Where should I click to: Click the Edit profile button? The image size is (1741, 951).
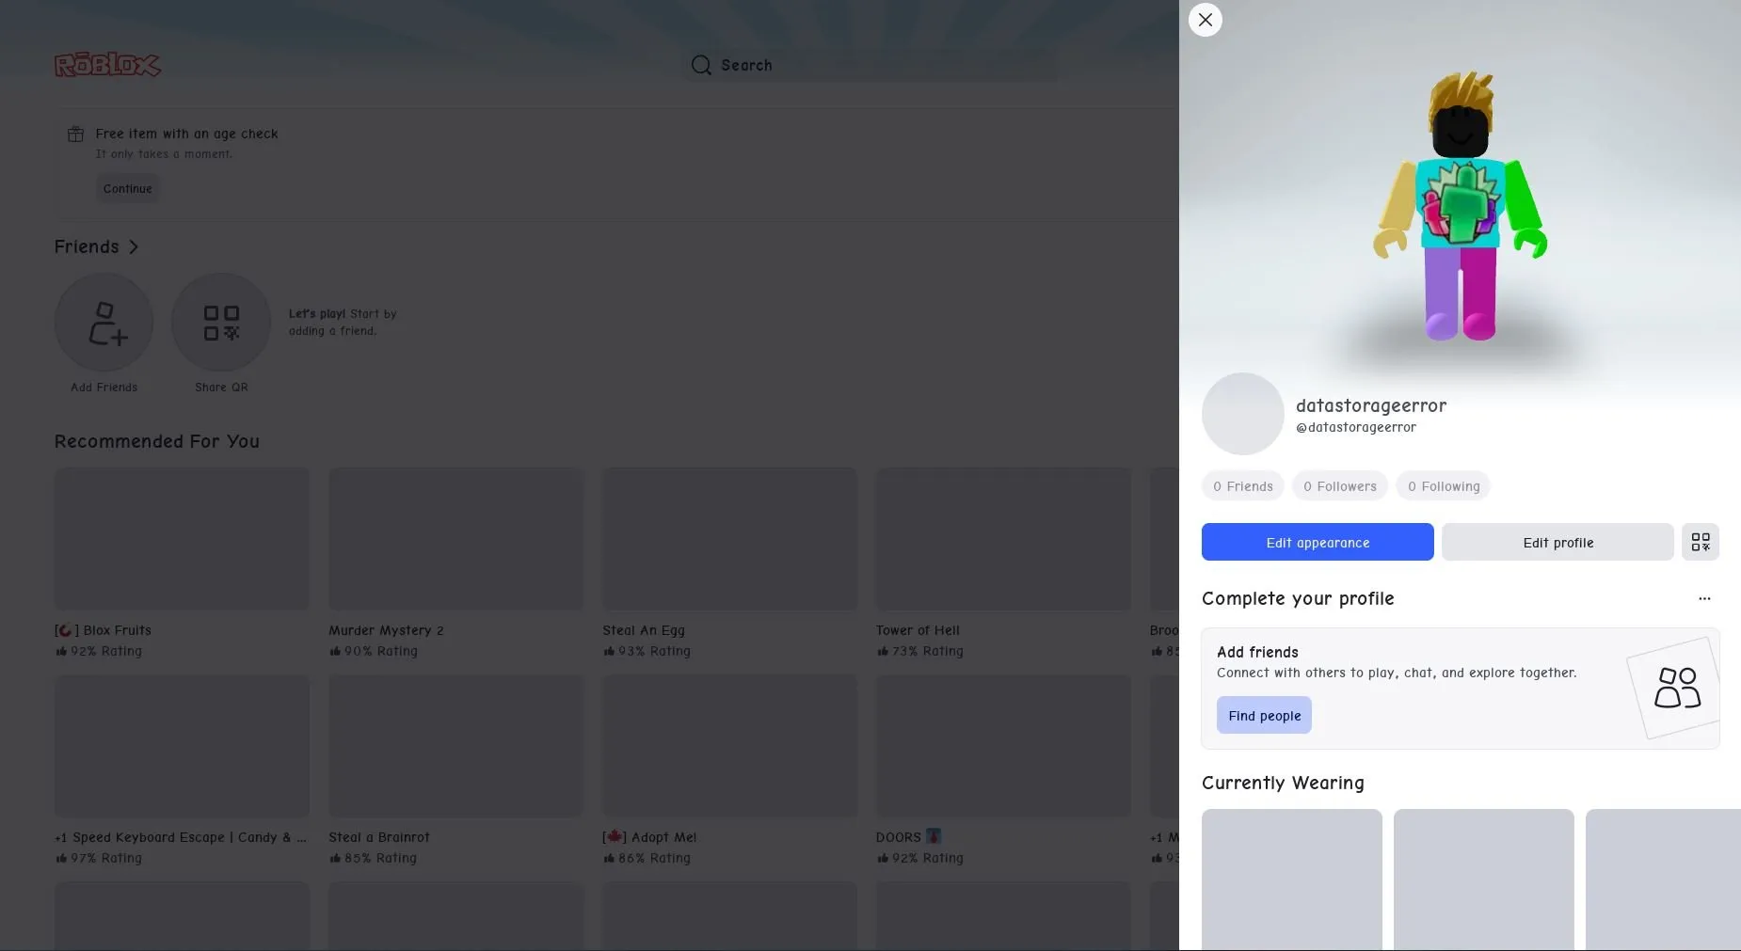[x=1557, y=542]
